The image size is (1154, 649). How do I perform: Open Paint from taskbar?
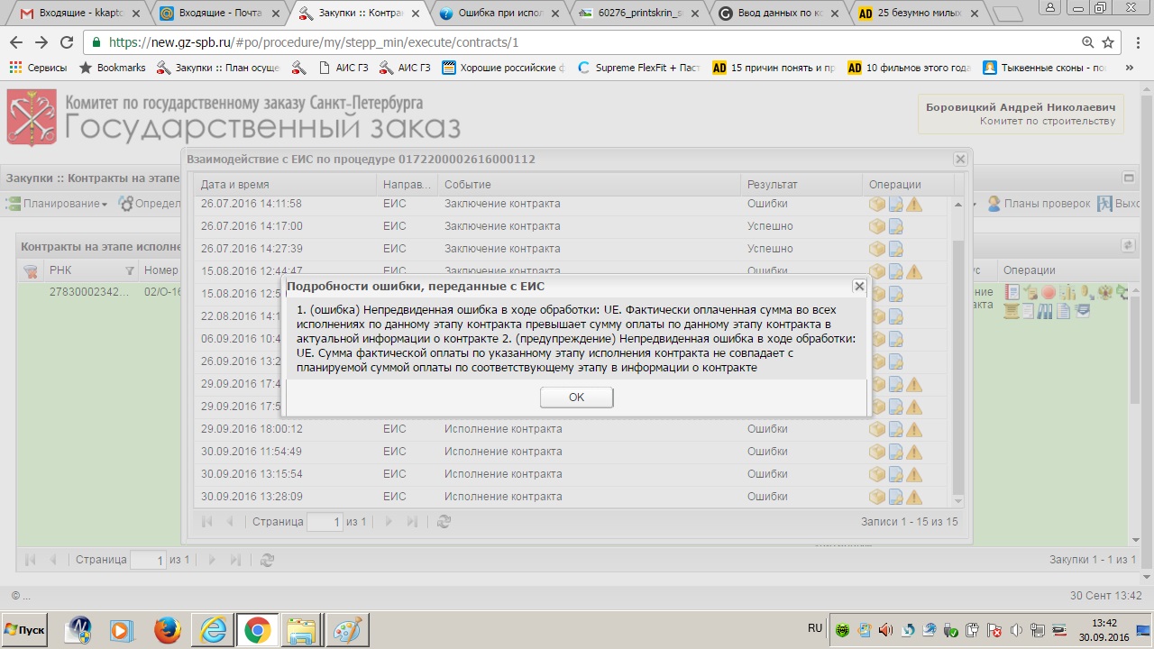[345, 630]
